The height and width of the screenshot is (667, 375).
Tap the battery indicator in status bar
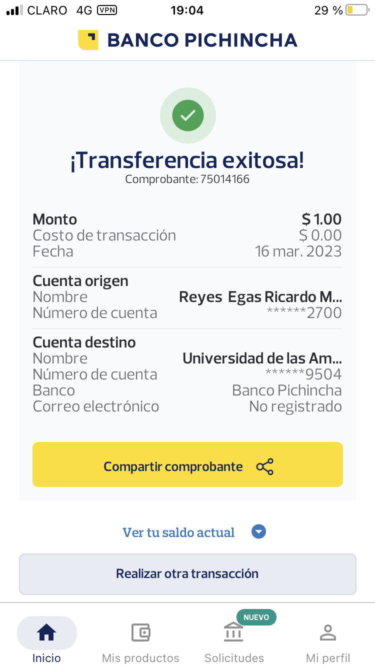click(356, 10)
